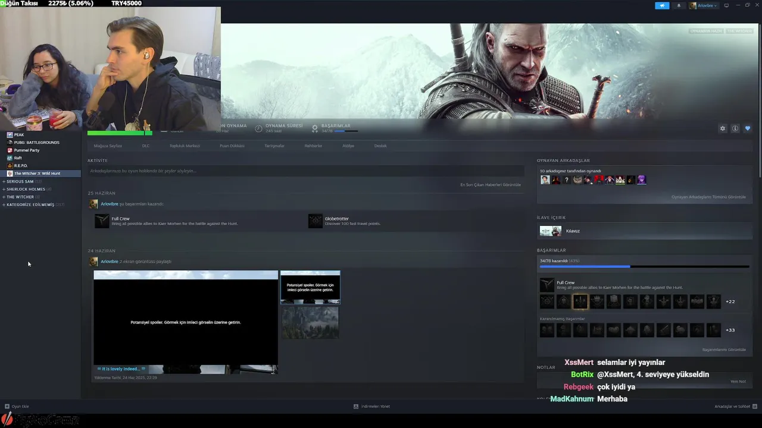Open the Rehberler tab
Viewport: 762px width, 428px height.
coord(313,146)
